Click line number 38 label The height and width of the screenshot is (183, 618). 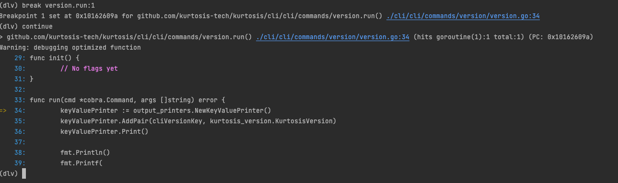click(20, 152)
